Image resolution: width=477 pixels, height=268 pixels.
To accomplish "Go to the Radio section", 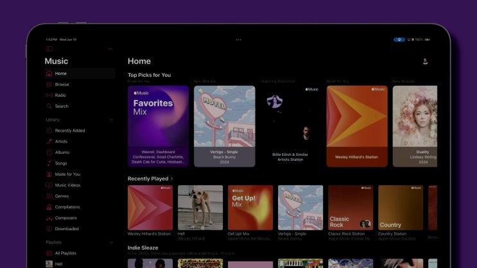I will click(x=60, y=95).
